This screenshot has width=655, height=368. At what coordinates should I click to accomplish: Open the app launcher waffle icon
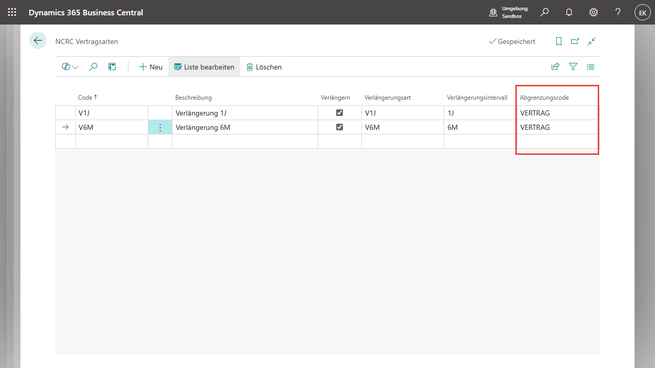[12, 12]
